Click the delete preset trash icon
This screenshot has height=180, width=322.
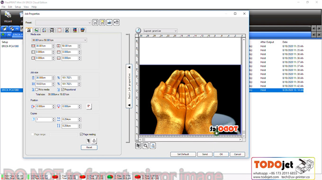(x=116, y=22)
